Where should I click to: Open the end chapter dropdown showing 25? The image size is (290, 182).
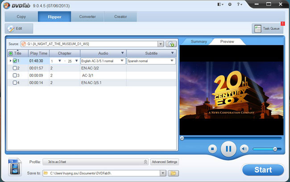(76, 61)
